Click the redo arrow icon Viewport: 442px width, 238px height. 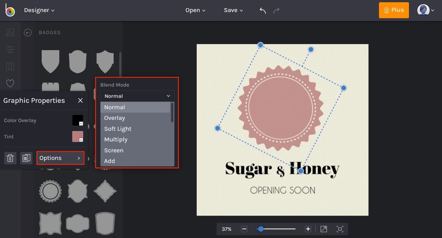click(276, 10)
